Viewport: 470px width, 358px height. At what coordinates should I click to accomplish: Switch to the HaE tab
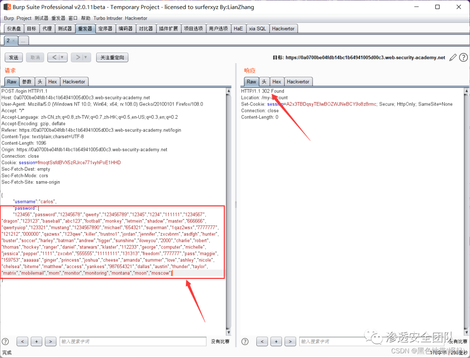click(x=238, y=29)
